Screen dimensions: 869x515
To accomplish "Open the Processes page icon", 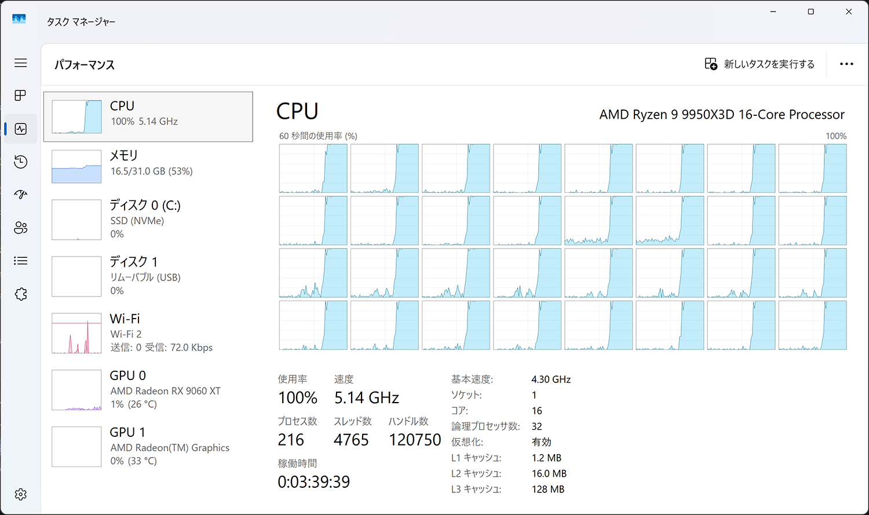I will [21, 96].
